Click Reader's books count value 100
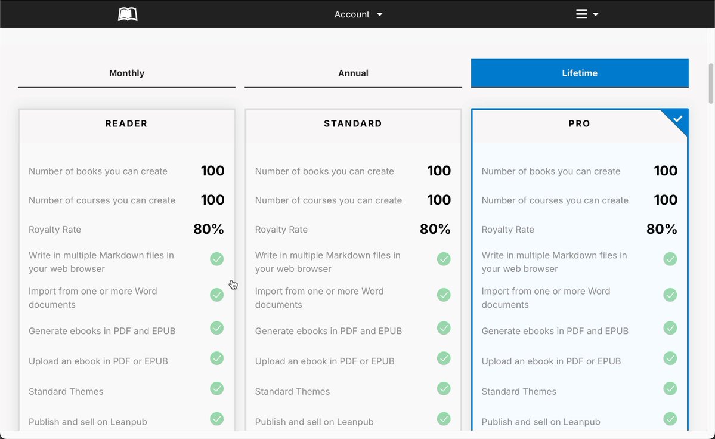The width and height of the screenshot is (715, 439). coord(212,171)
